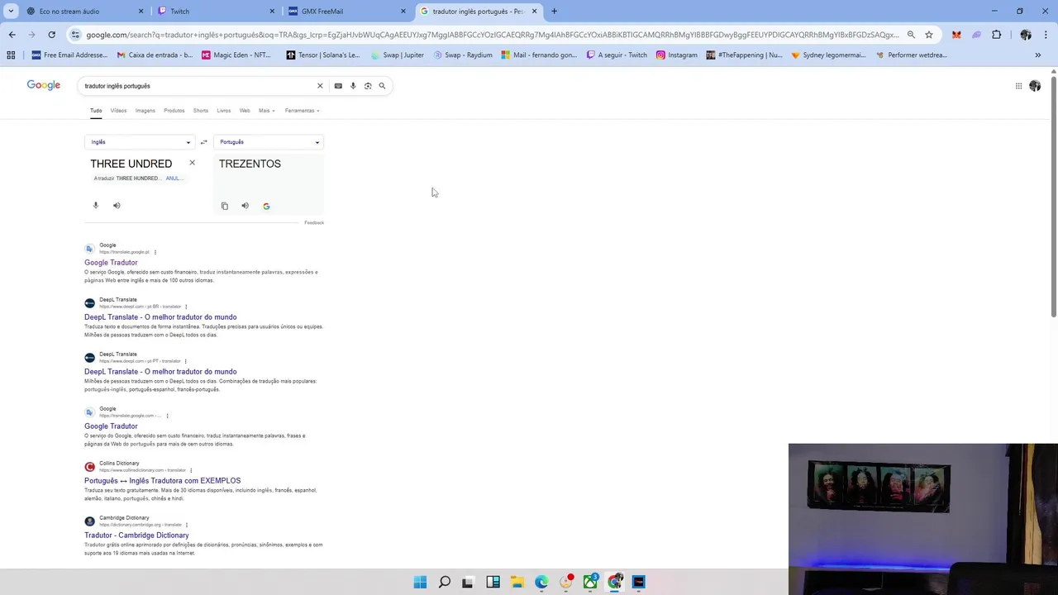1058x595 pixels.
Task: Bookmark this page with the star
Action: [929, 35]
